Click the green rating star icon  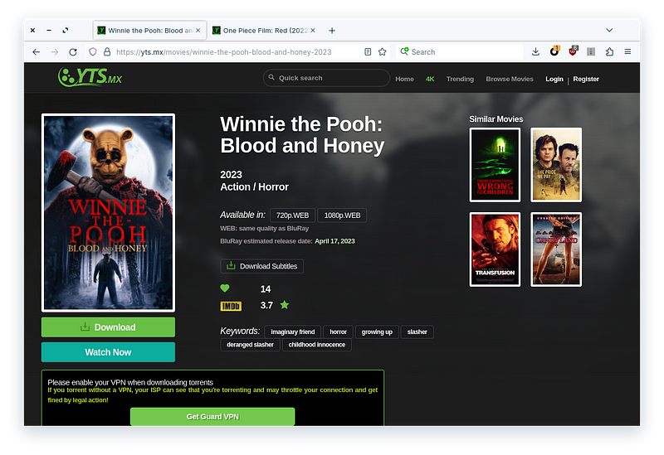[285, 305]
